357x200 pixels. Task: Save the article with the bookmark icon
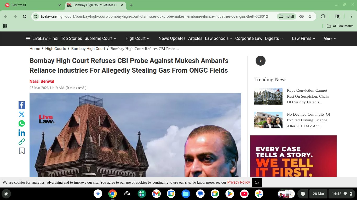[x=22, y=151]
